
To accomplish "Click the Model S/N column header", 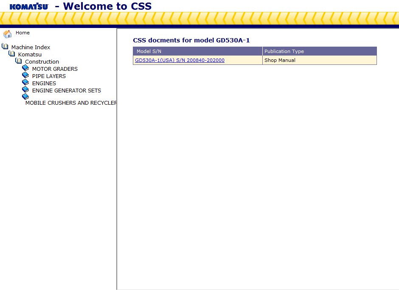I will (198, 51).
